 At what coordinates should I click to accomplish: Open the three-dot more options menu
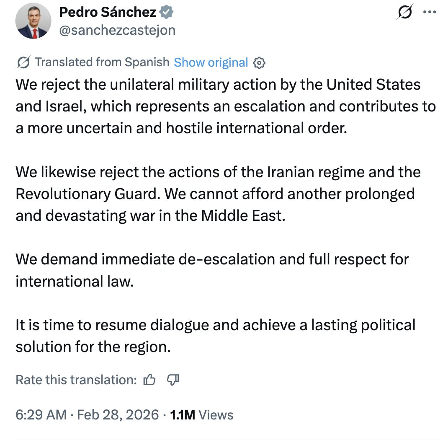(x=430, y=13)
